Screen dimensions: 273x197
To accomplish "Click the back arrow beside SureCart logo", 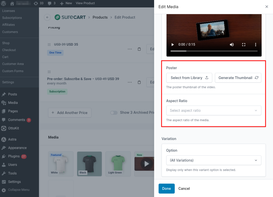I will pyautogui.click(x=47, y=17).
